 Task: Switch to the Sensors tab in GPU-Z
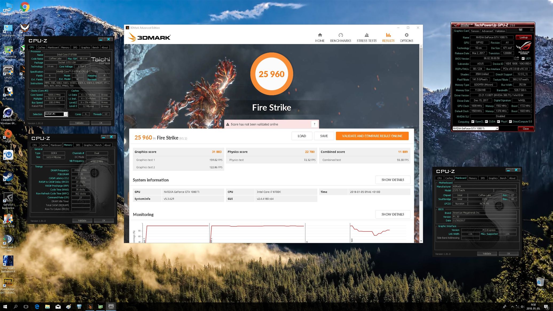tap(475, 31)
